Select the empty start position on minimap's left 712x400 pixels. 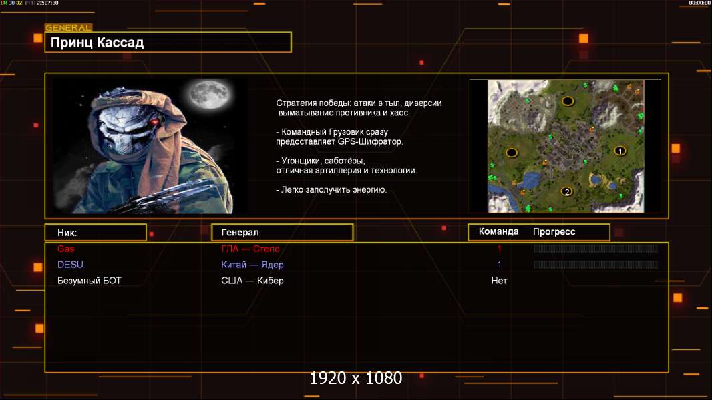tap(512, 153)
